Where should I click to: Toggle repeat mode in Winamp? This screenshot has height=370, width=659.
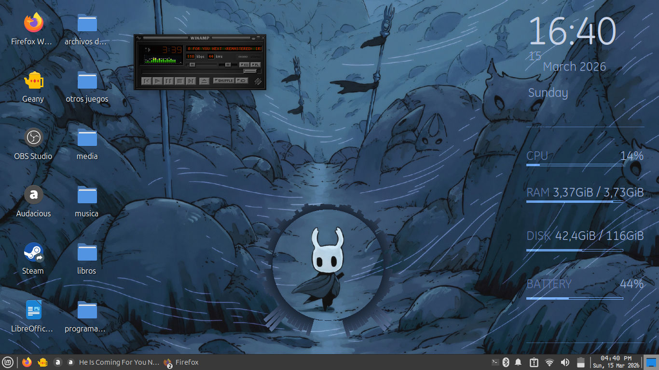(x=242, y=81)
